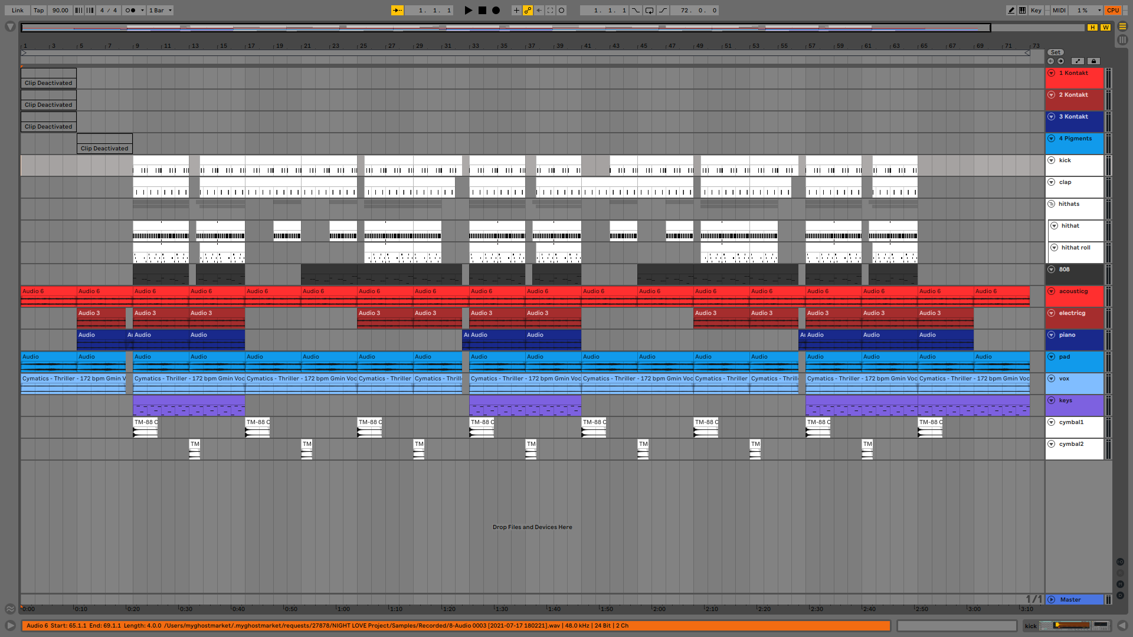1133x637 pixels.
Task: Toggle the Punch-In switch
Action: tap(636, 10)
